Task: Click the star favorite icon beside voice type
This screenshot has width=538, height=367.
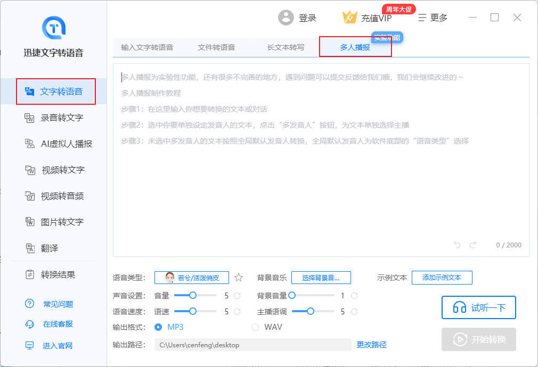Action: point(239,278)
